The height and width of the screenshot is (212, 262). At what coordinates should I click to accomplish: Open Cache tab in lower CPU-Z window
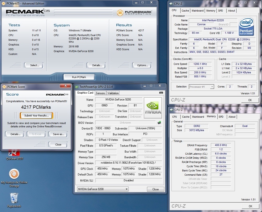coord(186,117)
